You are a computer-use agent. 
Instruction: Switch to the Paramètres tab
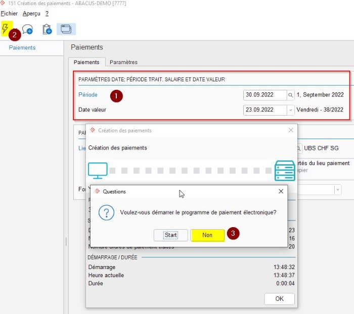123,62
